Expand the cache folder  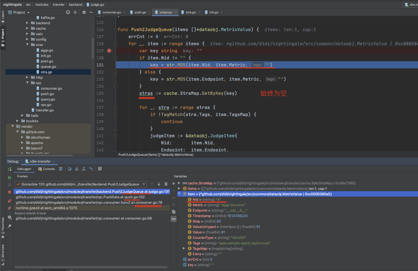pyautogui.click(x=27, y=28)
